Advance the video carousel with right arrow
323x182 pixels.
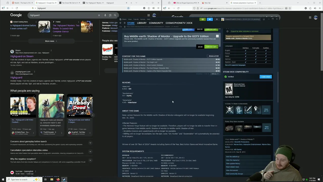(x=93, y=115)
